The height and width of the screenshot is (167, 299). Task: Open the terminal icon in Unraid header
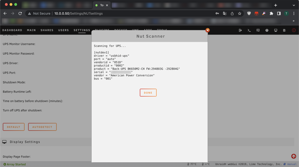point(249,30)
